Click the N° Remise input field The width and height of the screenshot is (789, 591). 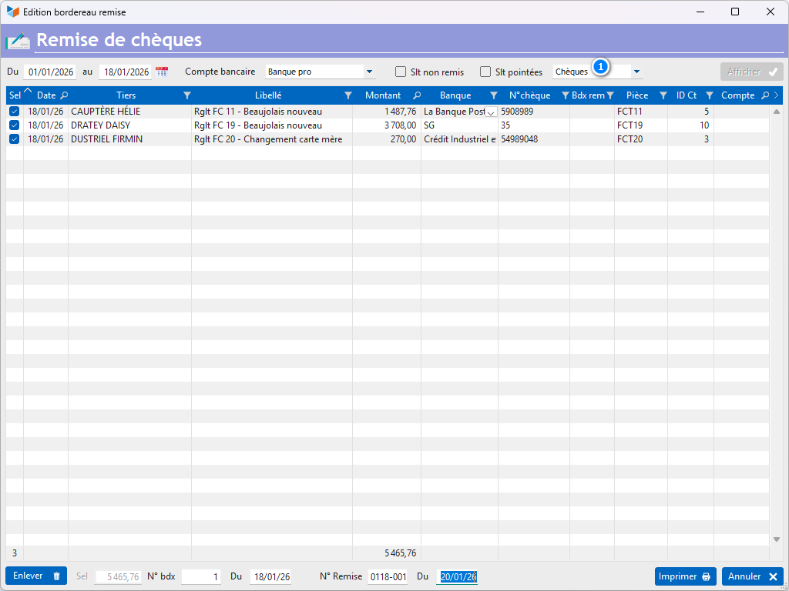click(388, 577)
